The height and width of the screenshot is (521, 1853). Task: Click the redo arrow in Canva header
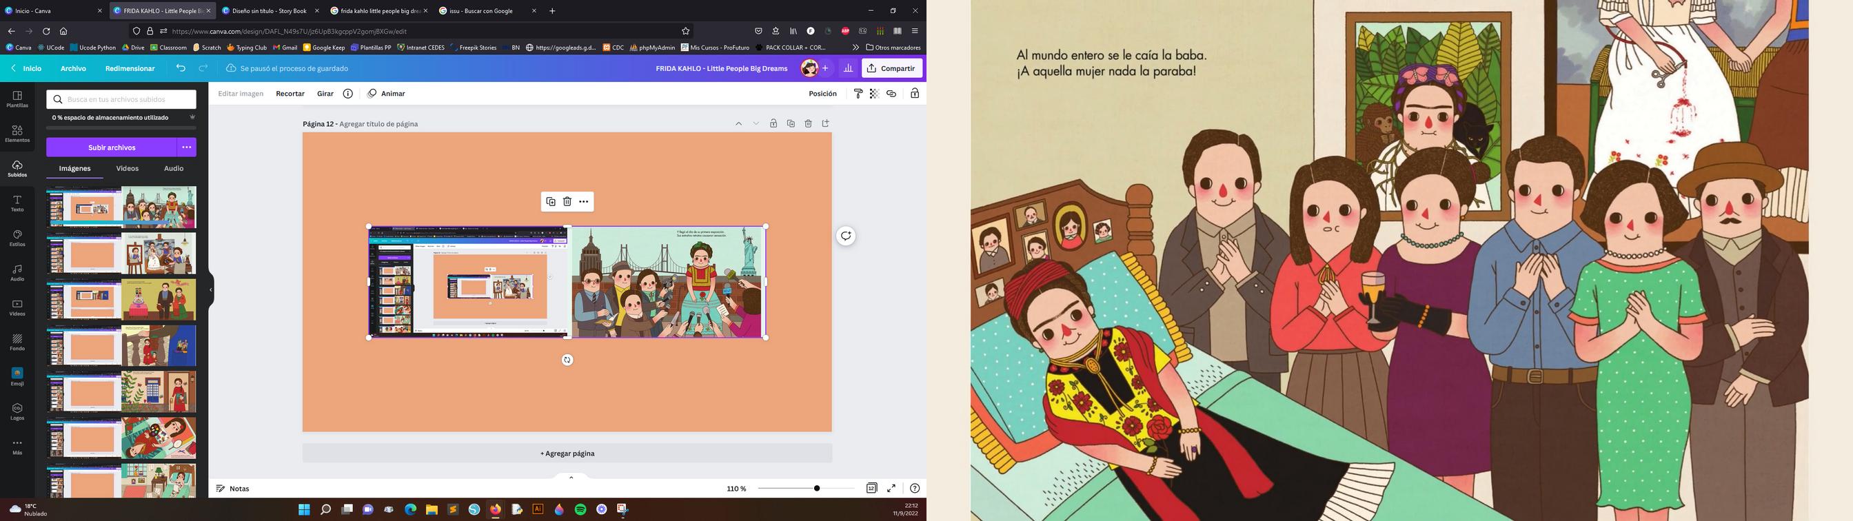pos(203,68)
